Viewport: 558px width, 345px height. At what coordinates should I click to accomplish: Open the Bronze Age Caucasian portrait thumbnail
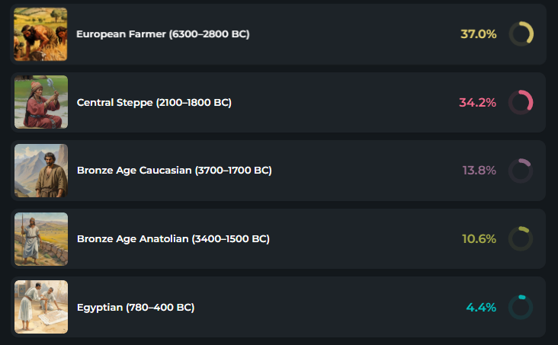40,171
